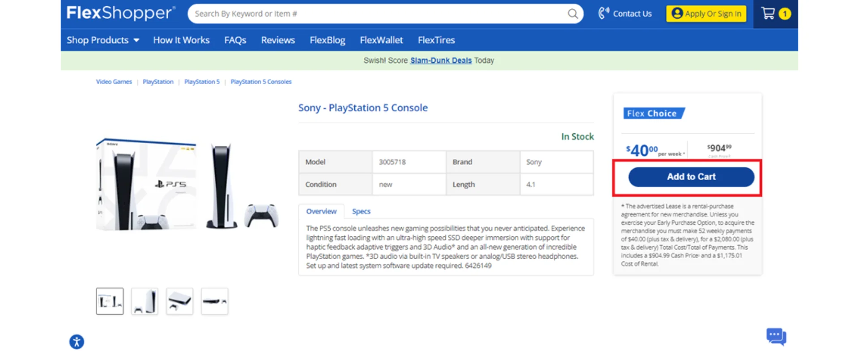Open the shopping cart icon
The height and width of the screenshot is (358, 859).
[x=768, y=13]
